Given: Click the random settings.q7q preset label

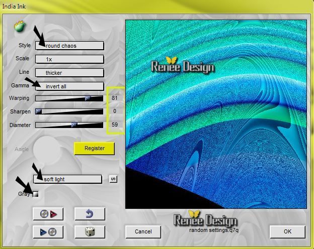Looking at the screenshot, I should point(214,230).
